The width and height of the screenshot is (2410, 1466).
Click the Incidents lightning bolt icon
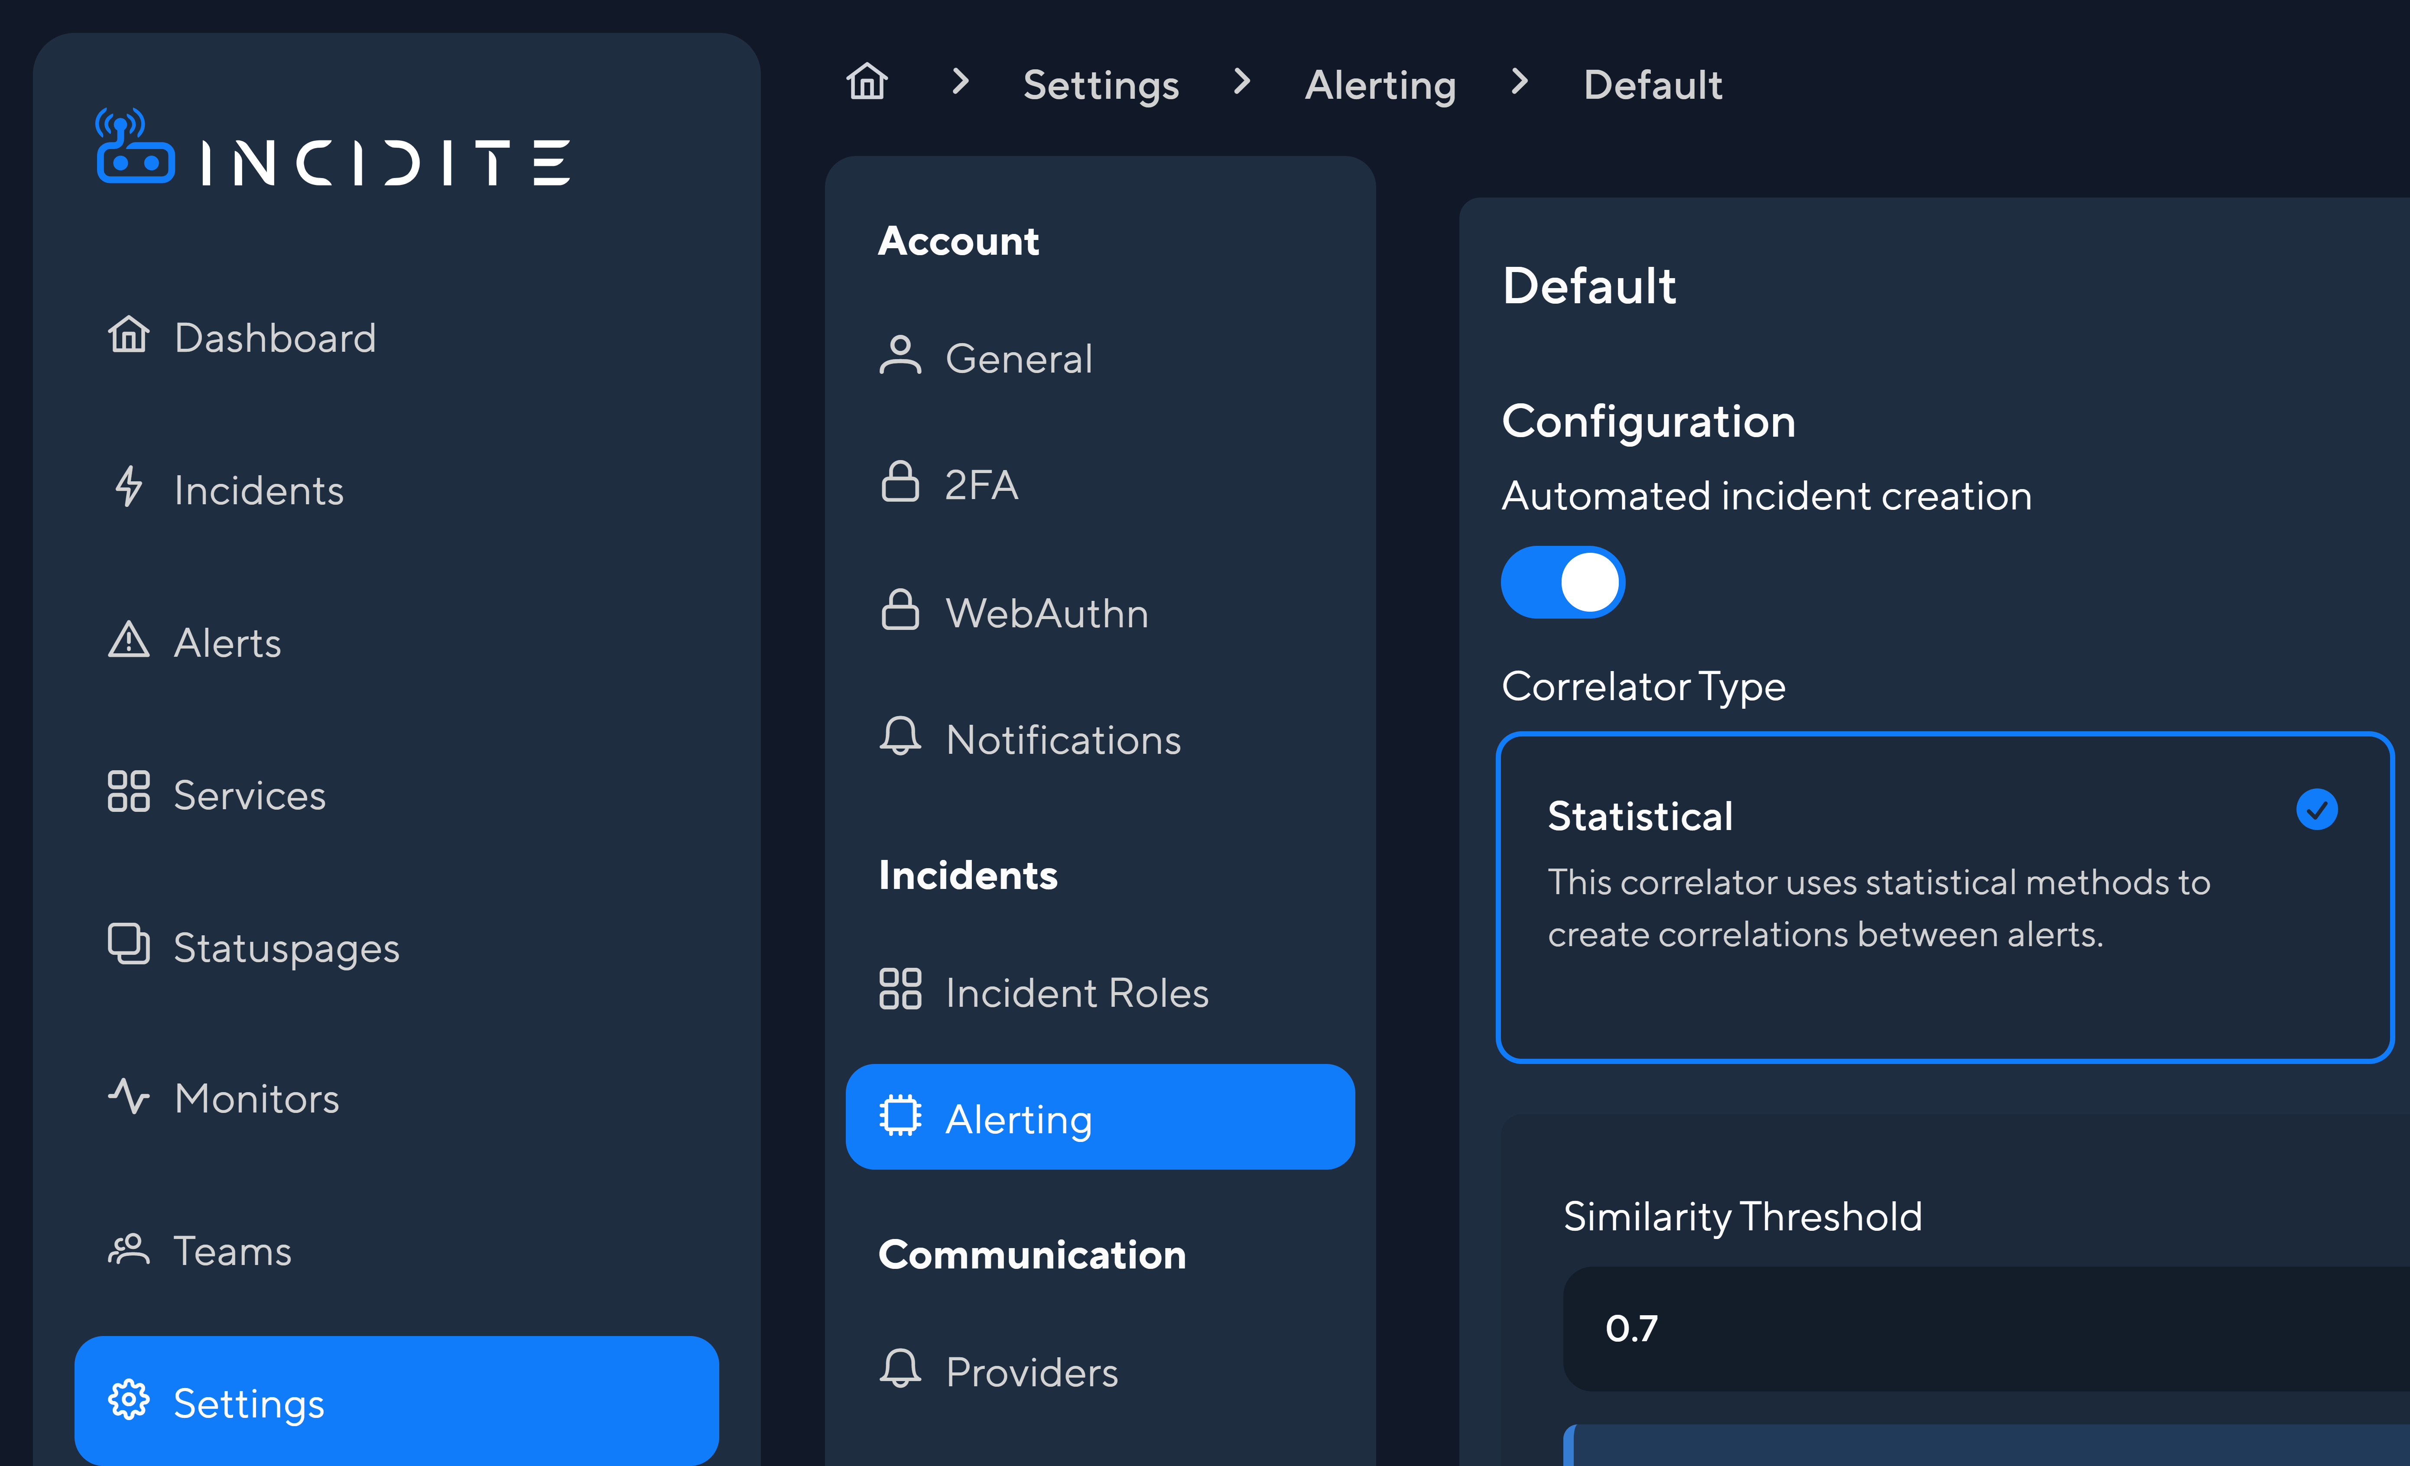pos(128,487)
